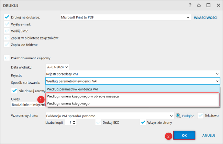223x144 pixels.
Task: Close the Drukuj dialog
Action: coord(218,5)
